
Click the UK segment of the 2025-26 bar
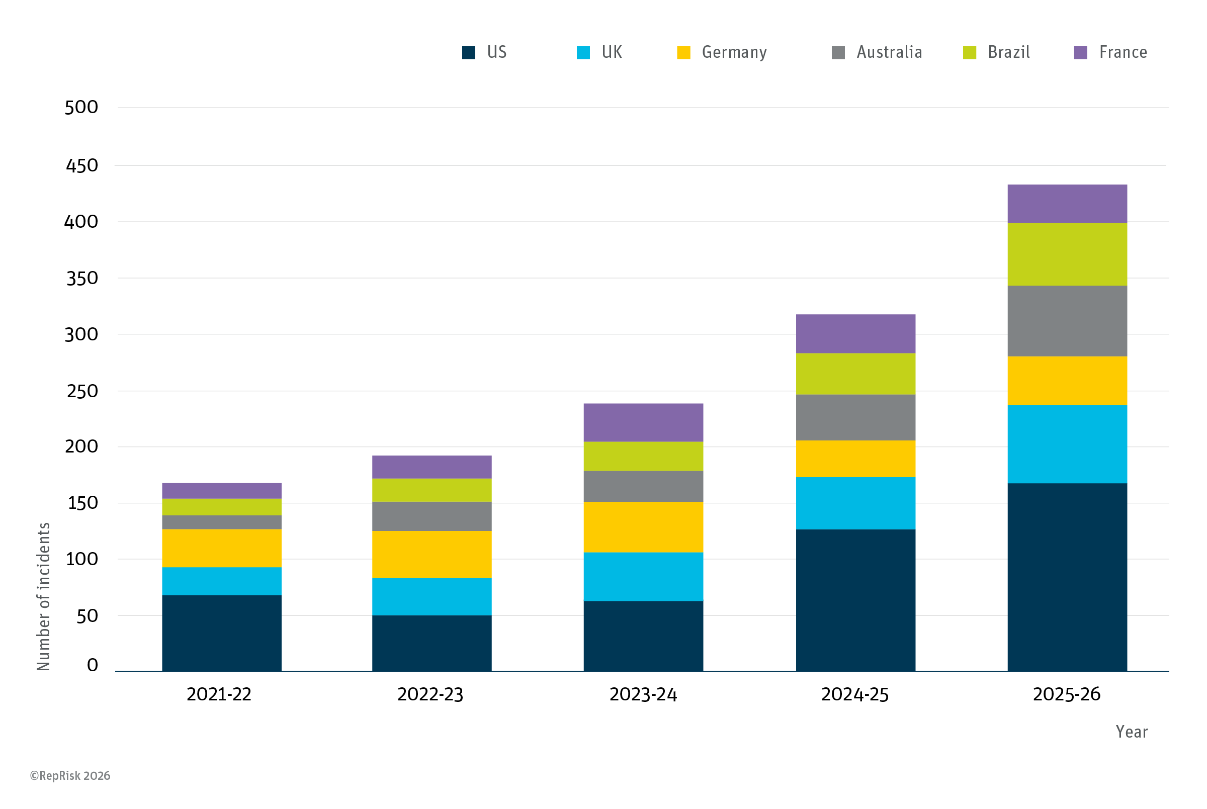pos(1068,444)
